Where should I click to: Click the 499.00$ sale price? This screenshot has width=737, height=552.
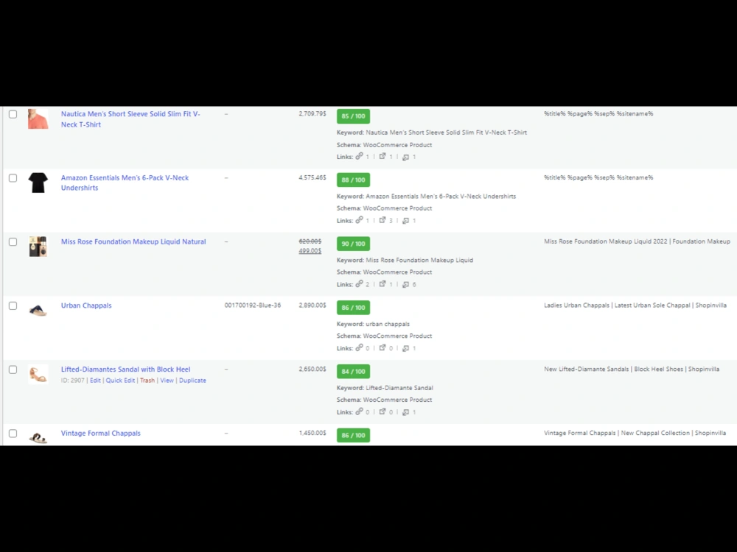pyautogui.click(x=310, y=251)
